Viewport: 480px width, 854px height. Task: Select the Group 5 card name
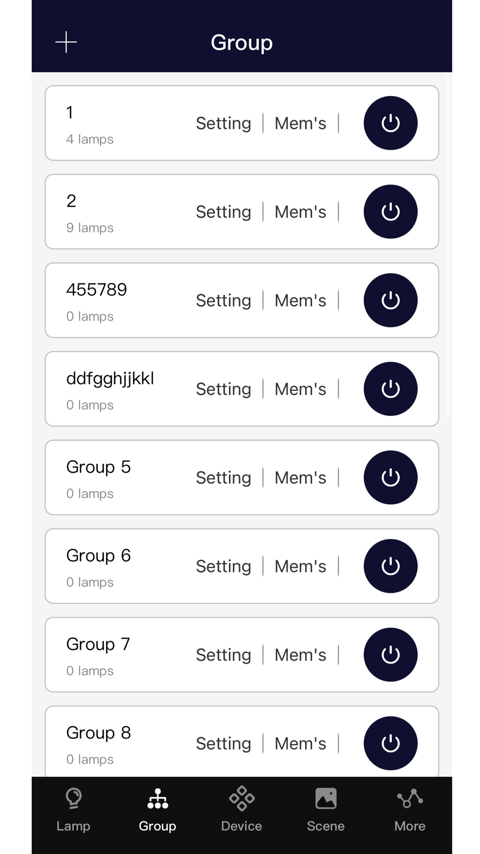coord(99,467)
